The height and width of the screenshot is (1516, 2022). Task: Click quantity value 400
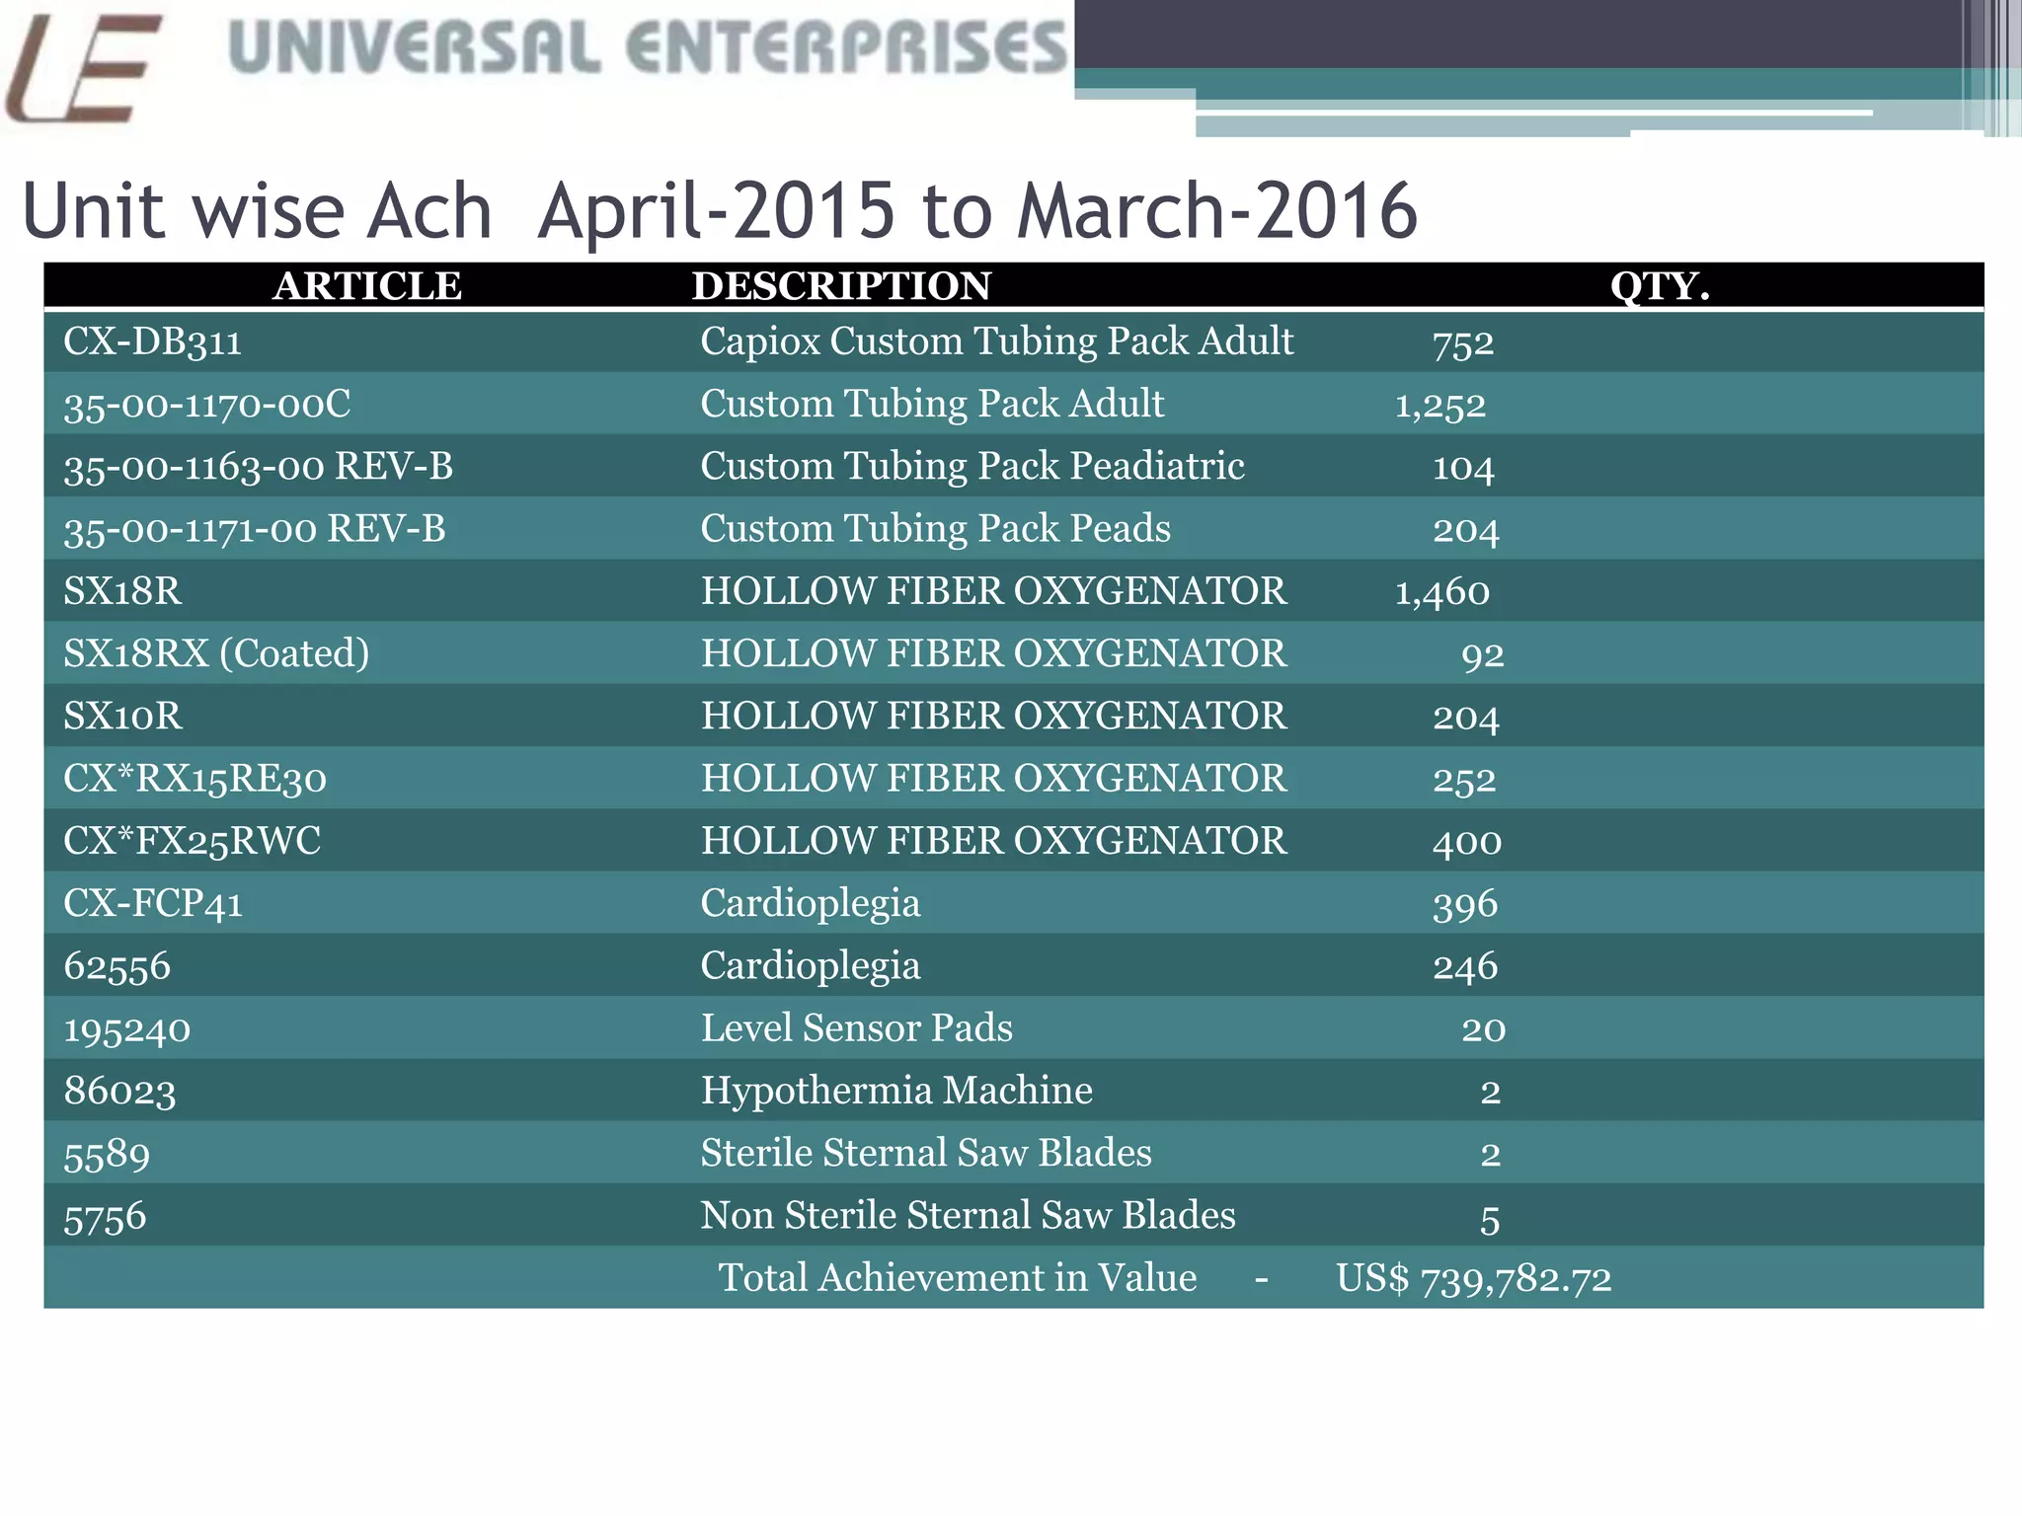1467,843
